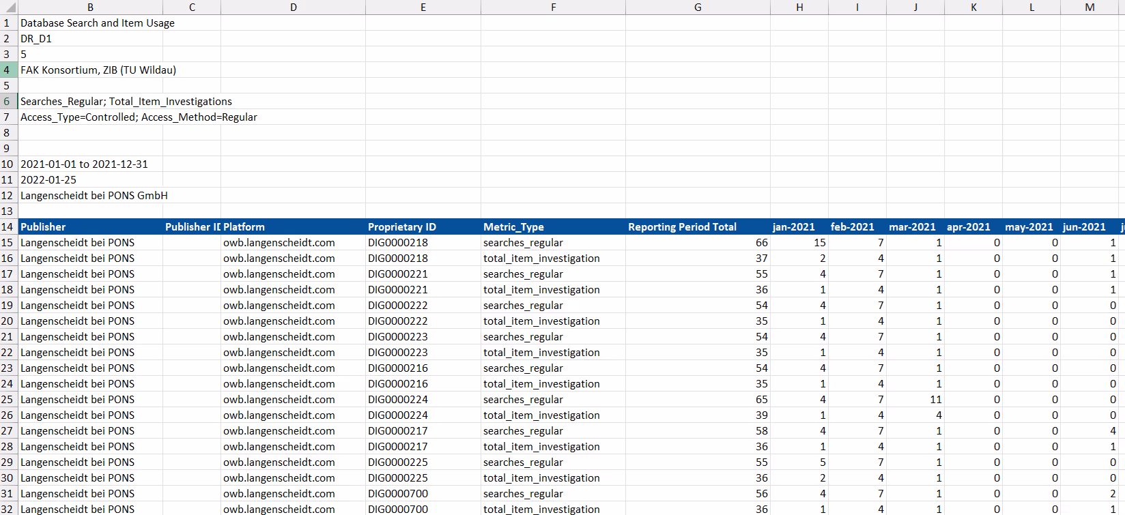Viewport: 1125px width, 515px height.
Task: Click 'DIG0000223' in row 21
Action: 423,337
